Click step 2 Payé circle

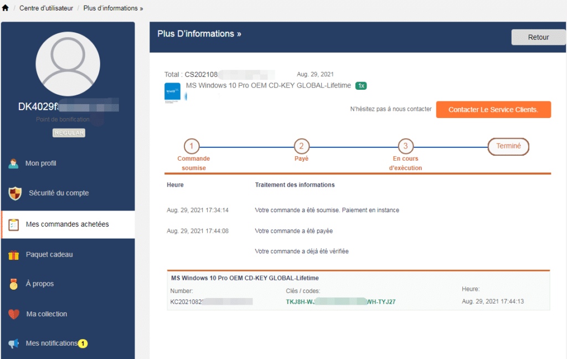pos(301,146)
